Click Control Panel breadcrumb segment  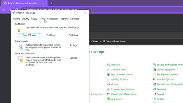(94, 41)
